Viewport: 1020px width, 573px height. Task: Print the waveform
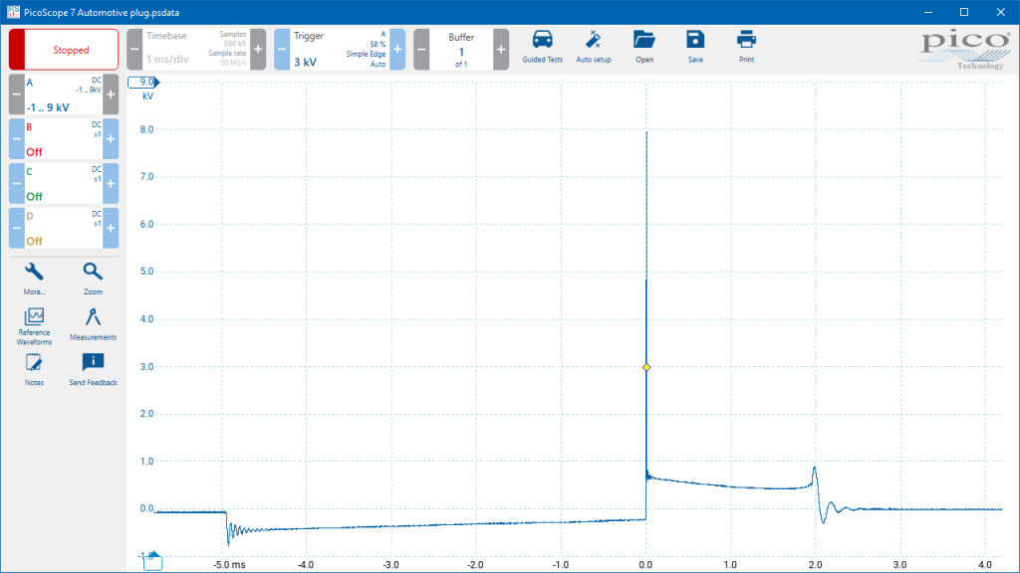coord(746,46)
